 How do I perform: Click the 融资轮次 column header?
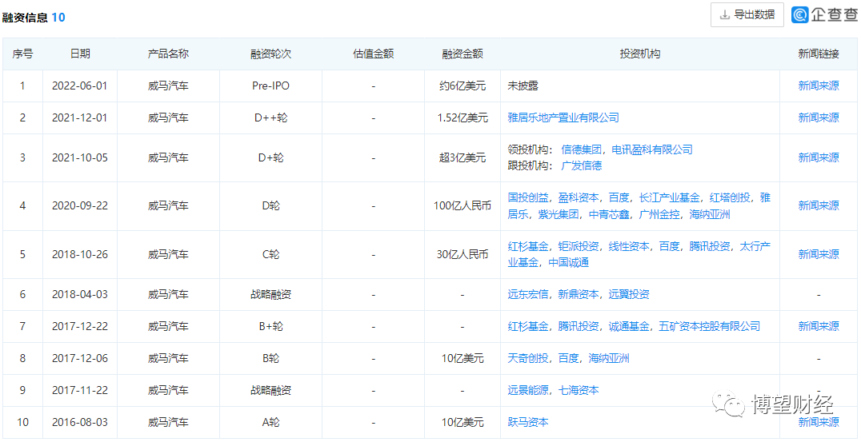click(x=270, y=54)
